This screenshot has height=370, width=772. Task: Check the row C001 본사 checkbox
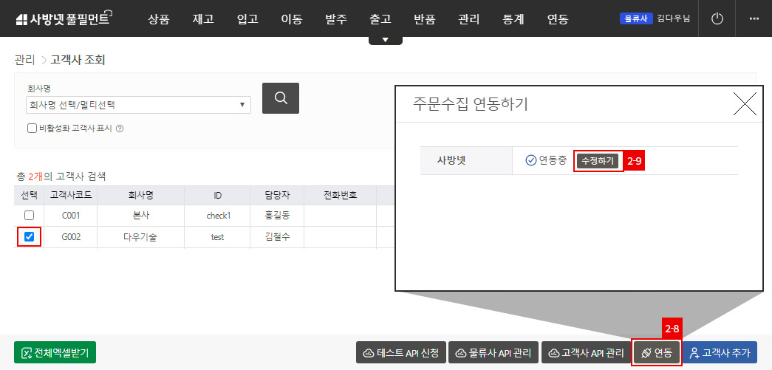tap(29, 216)
